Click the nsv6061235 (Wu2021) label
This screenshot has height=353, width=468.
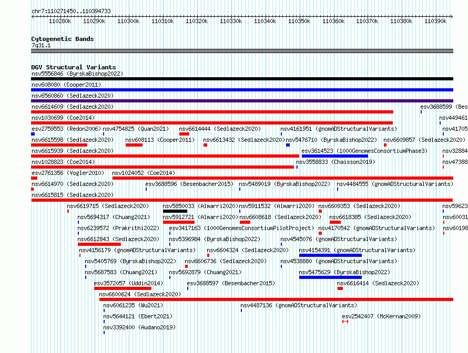(x=133, y=305)
